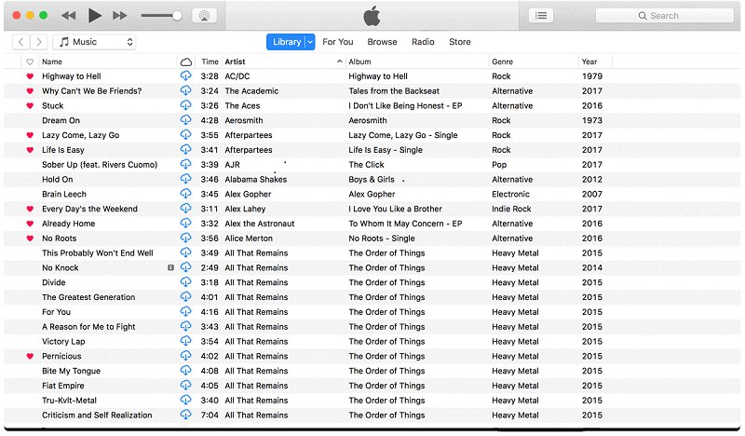Sort by the Time column header
Image resolution: width=745 pixels, height=436 pixels.
[210, 61]
